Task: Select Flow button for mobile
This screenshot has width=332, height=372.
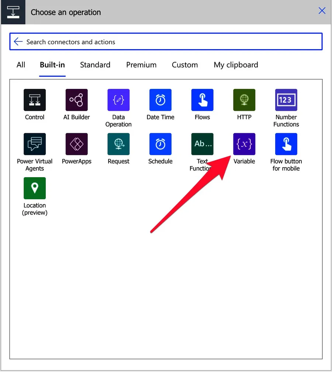Action: pos(286,144)
